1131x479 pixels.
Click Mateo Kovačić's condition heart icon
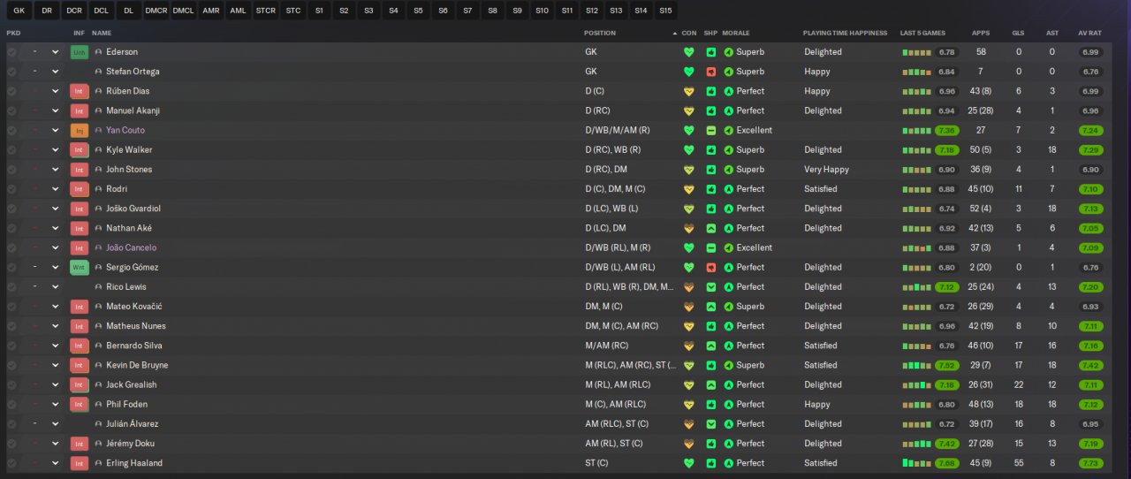pyautogui.click(x=689, y=307)
